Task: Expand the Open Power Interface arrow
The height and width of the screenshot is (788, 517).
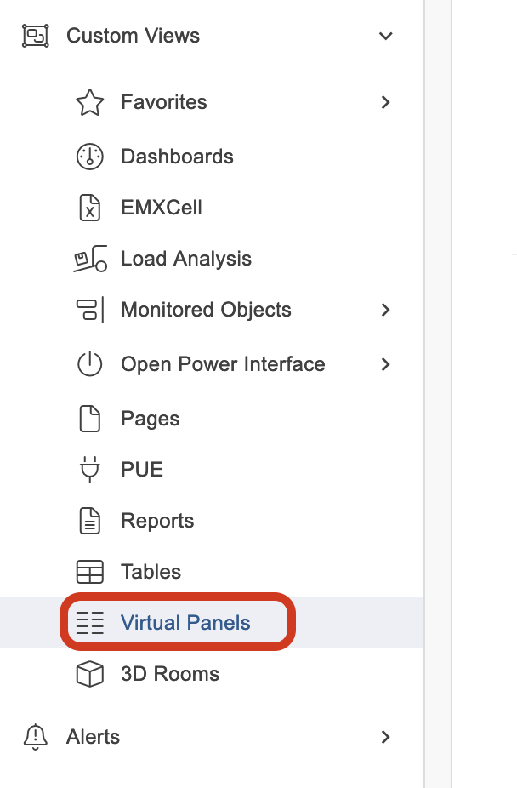Action: pos(385,364)
